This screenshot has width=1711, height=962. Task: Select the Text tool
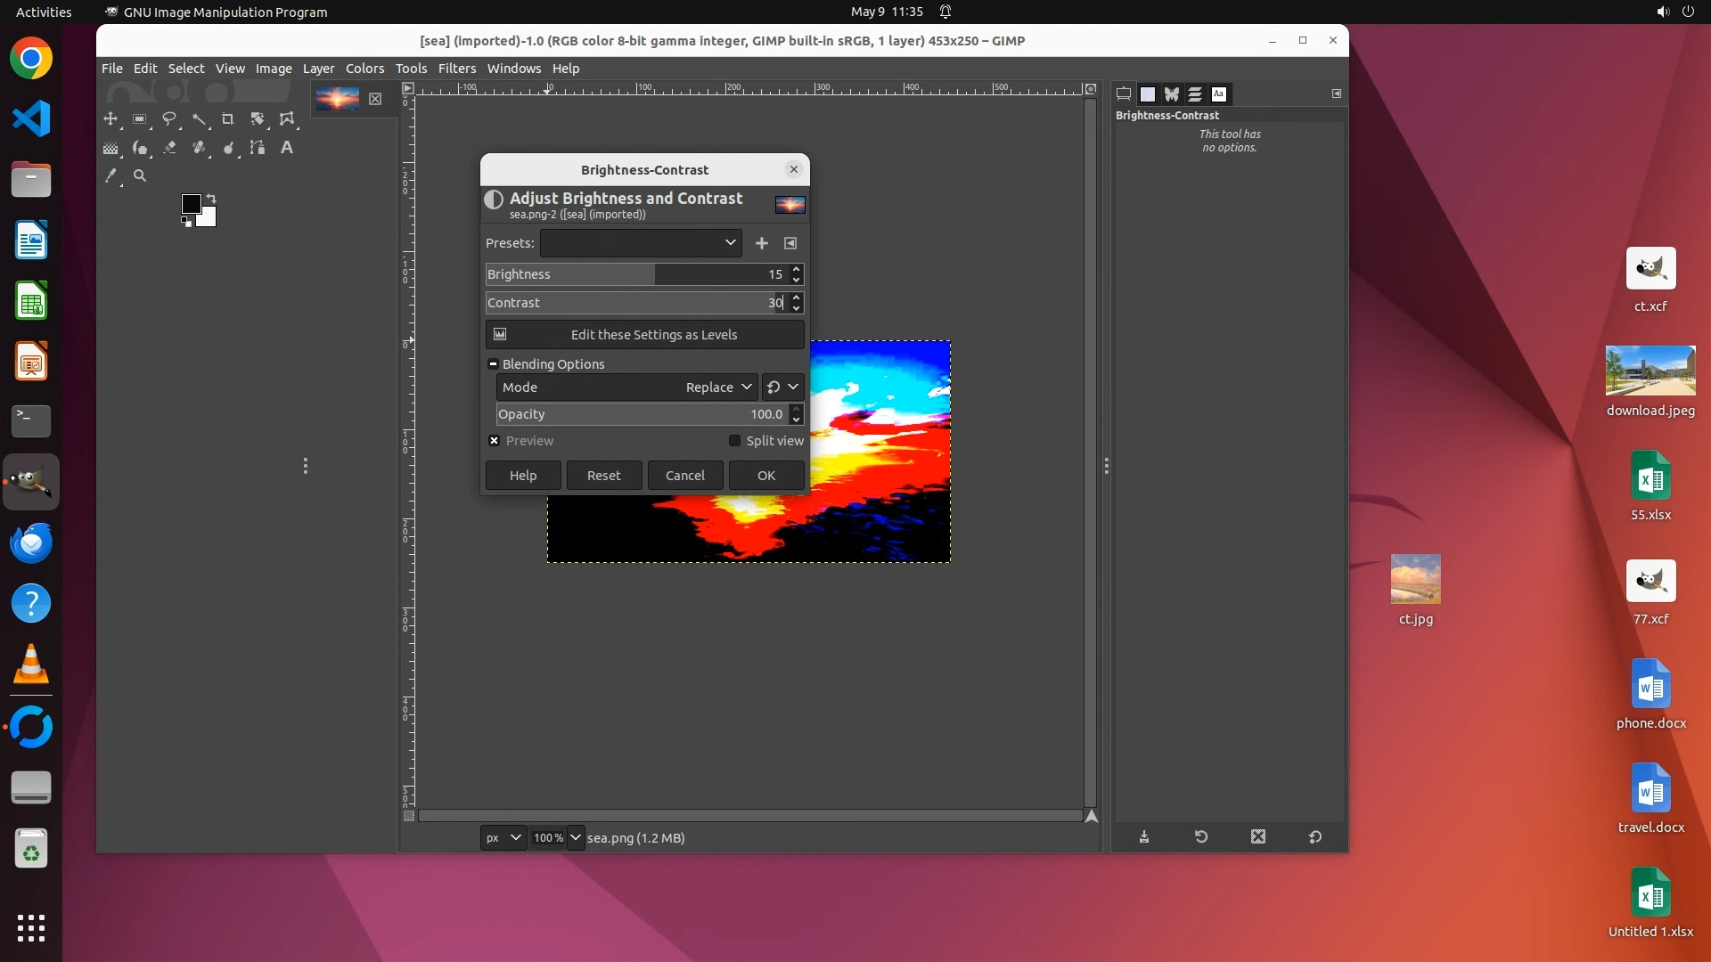(286, 148)
